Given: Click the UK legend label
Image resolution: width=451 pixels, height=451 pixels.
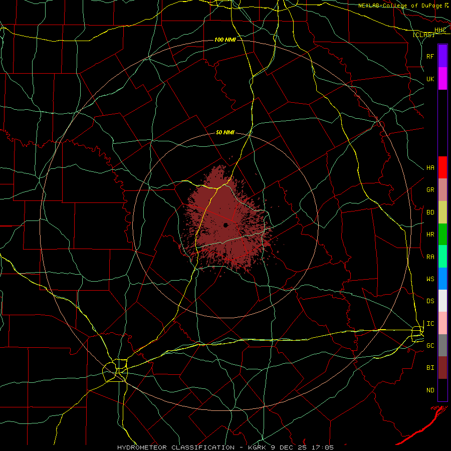Looking at the screenshot, I should (430, 79).
